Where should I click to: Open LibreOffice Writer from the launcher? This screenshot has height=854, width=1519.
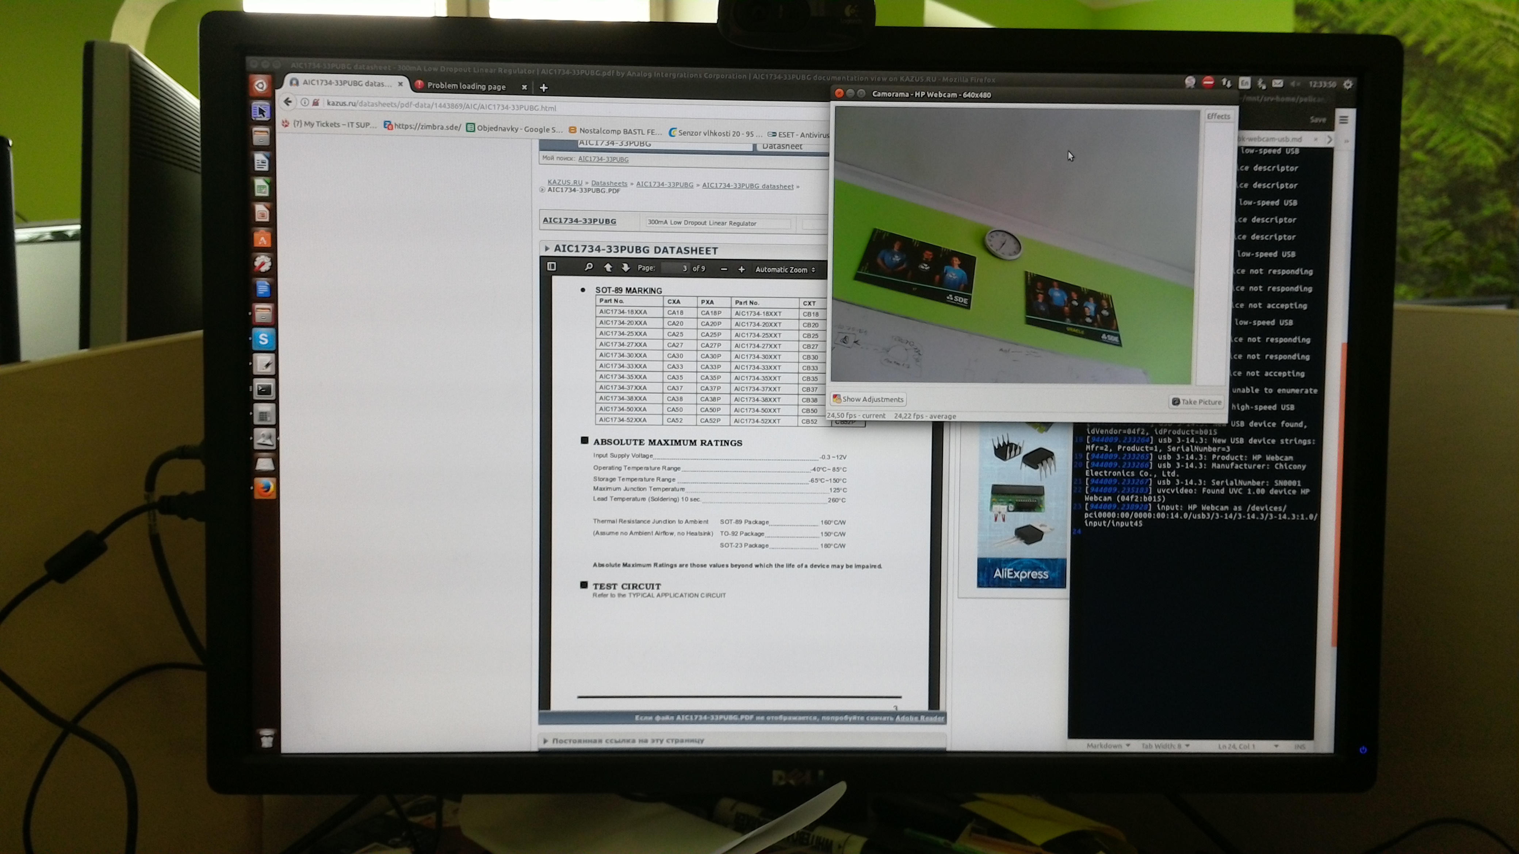click(x=262, y=162)
